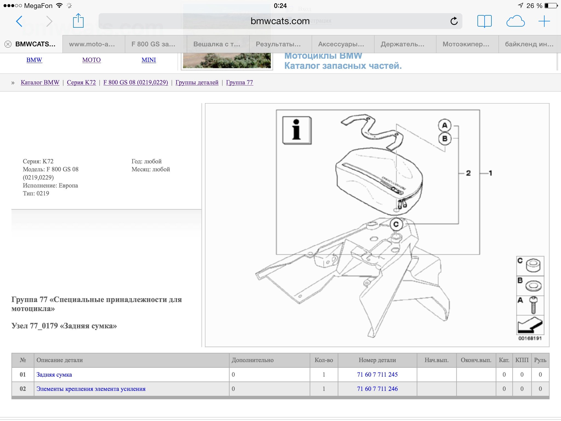Image resolution: width=561 pixels, height=421 pixels.
Task: Tap the bmwcats.com address bar
Action: (280, 21)
